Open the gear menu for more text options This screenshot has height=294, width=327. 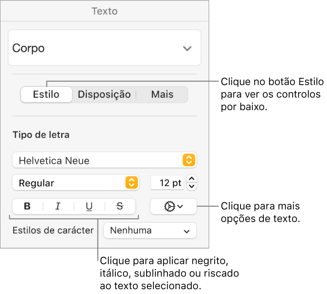[x=173, y=206]
